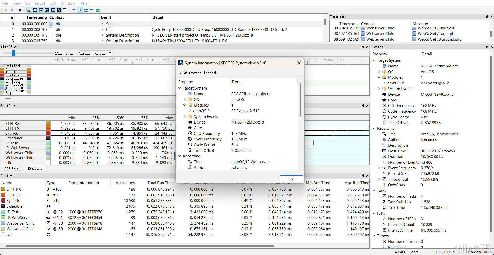Undock the Contexts panel with its float toggle
This screenshot has height=255, width=494.
tap(363, 175)
